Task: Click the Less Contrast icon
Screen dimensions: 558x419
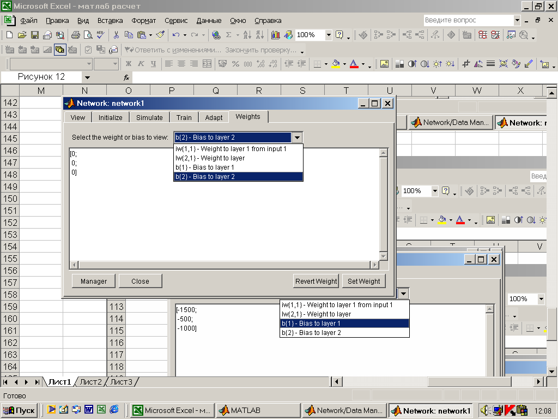Action: (425, 64)
